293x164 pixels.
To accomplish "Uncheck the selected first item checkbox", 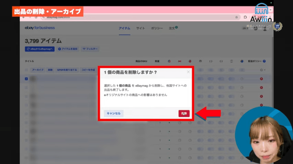I will click(x=26, y=79).
